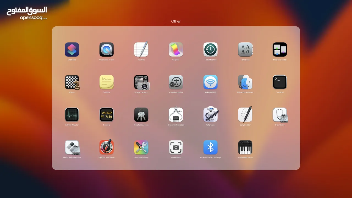
Task: Open the Shortcuts app
Action: (x=72, y=50)
